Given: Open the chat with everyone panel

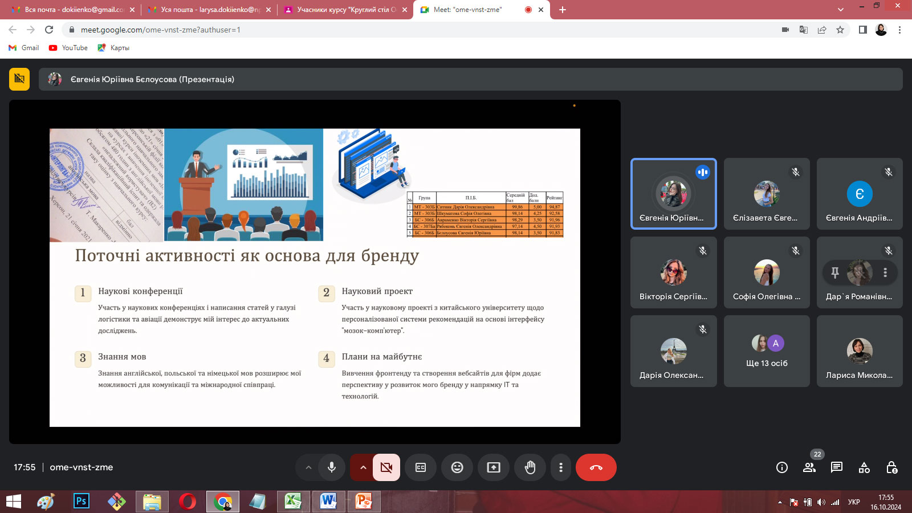Looking at the screenshot, I should 837,467.
